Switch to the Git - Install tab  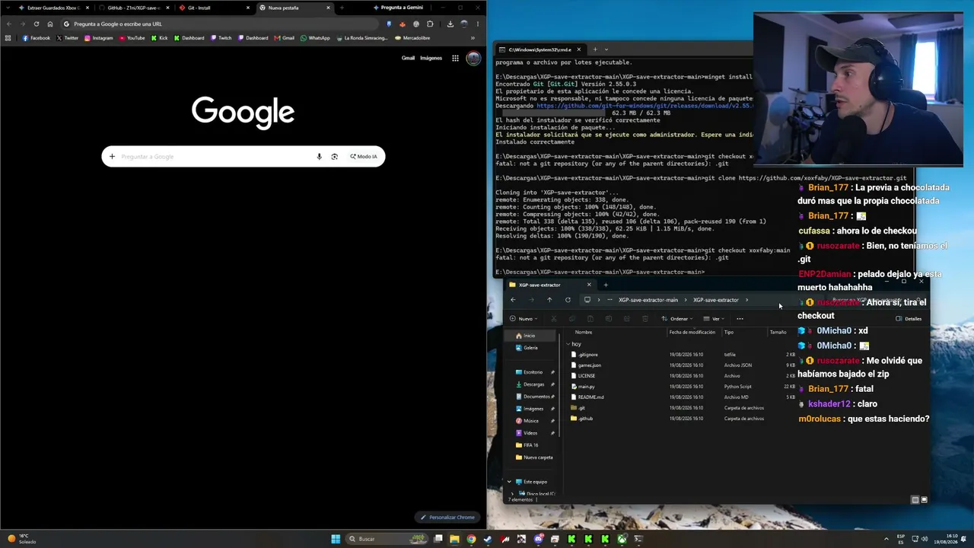215,8
